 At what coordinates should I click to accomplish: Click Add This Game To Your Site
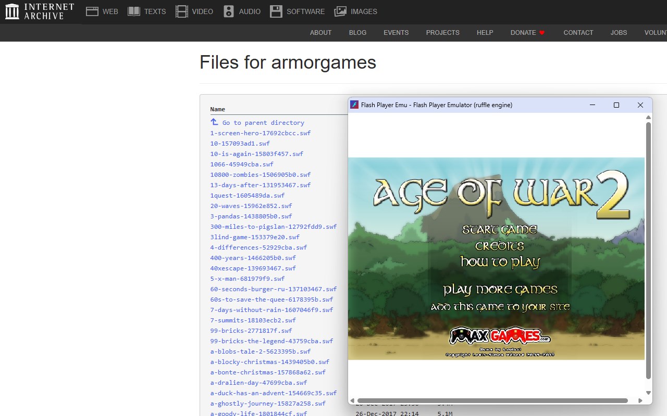pyautogui.click(x=500, y=307)
